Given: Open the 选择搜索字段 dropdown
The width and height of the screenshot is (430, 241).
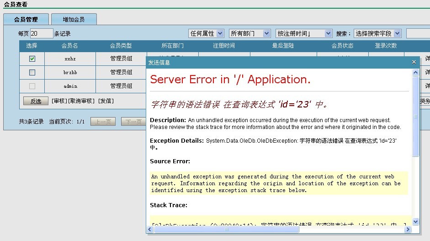Looking at the screenshot, I should [x=377, y=33].
